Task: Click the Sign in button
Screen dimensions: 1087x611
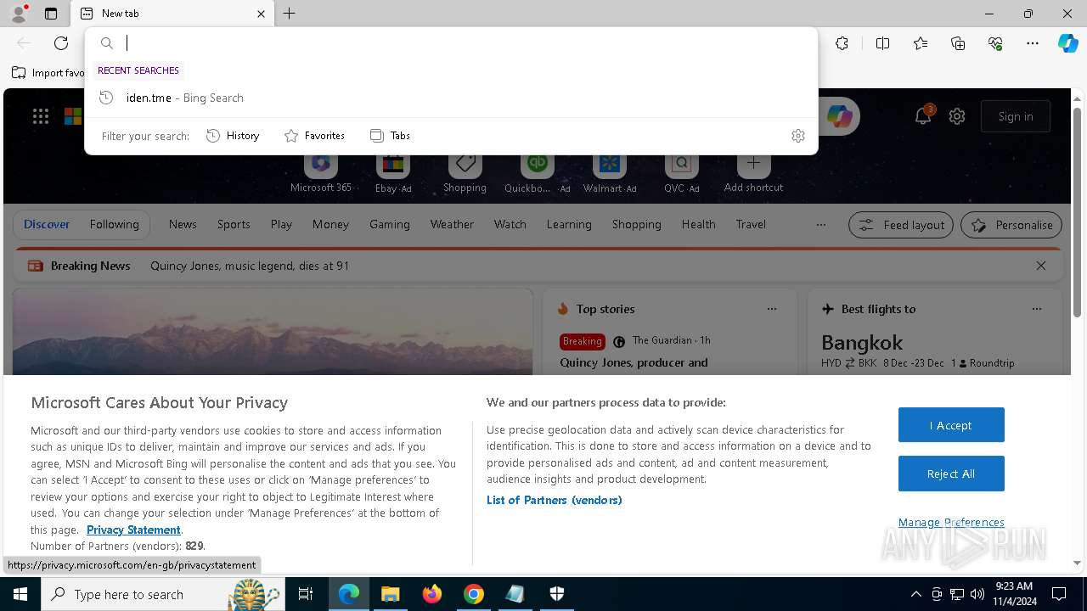Action: (x=1016, y=116)
